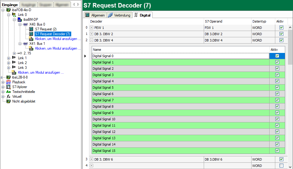Click the ibaL2B-8-8 board icon
The width and height of the screenshot is (293, 169).
point(8,77)
